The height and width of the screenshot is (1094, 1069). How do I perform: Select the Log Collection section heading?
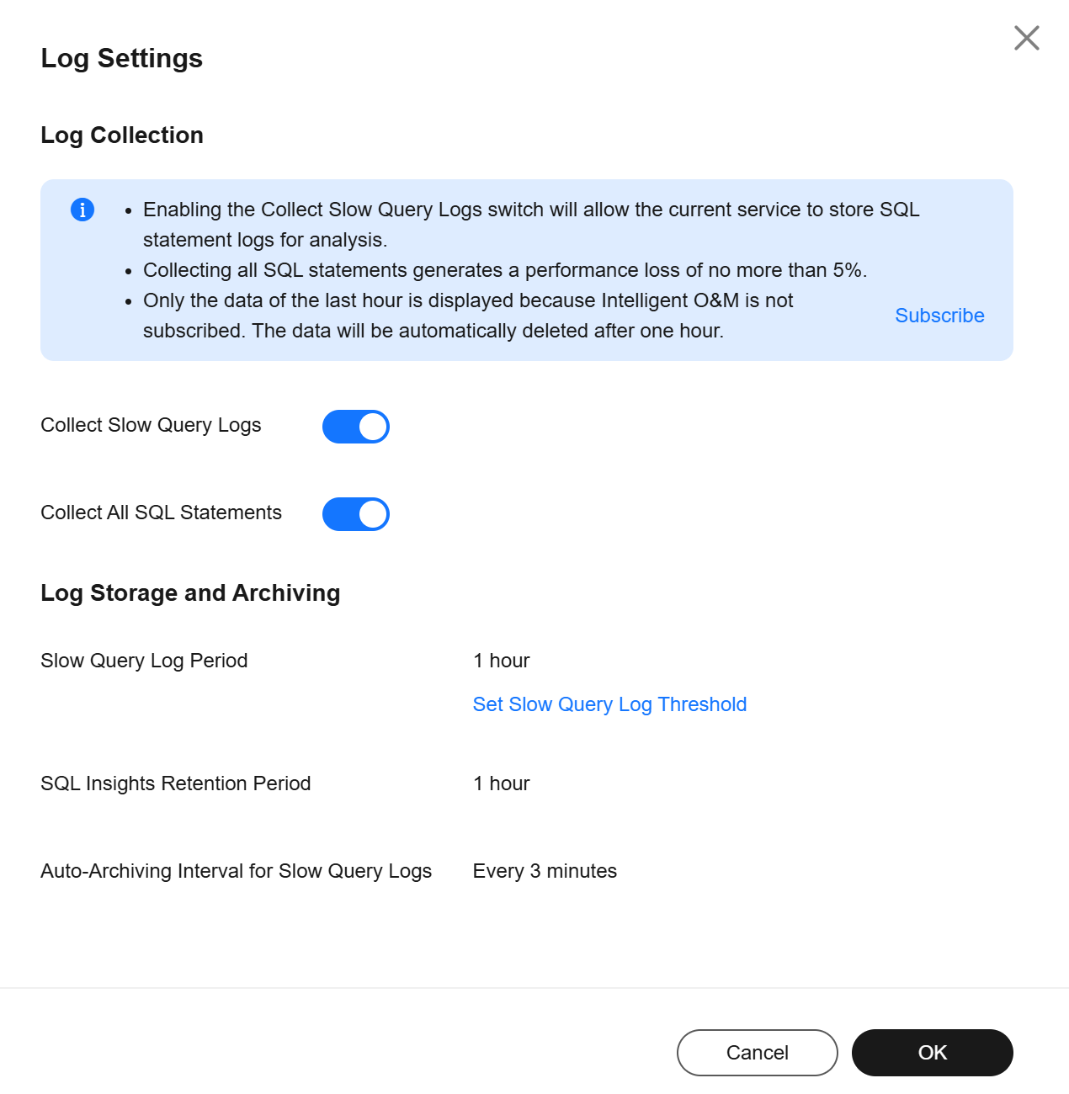(x=122, y=135)
